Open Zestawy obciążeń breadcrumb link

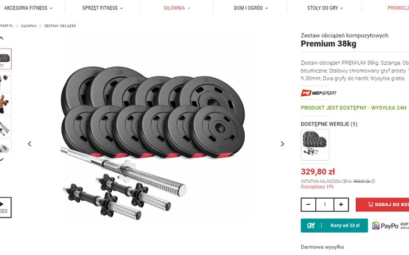[x=60, y=26]
